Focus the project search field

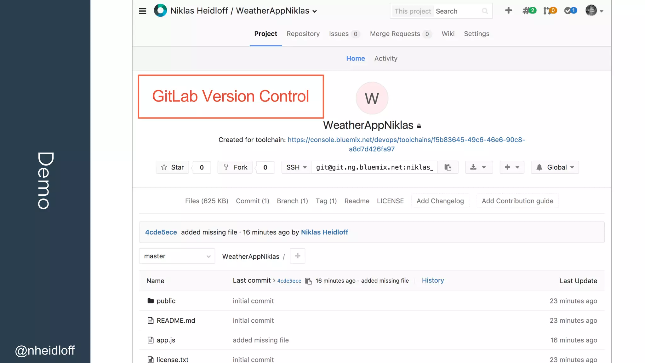[441, 11]
